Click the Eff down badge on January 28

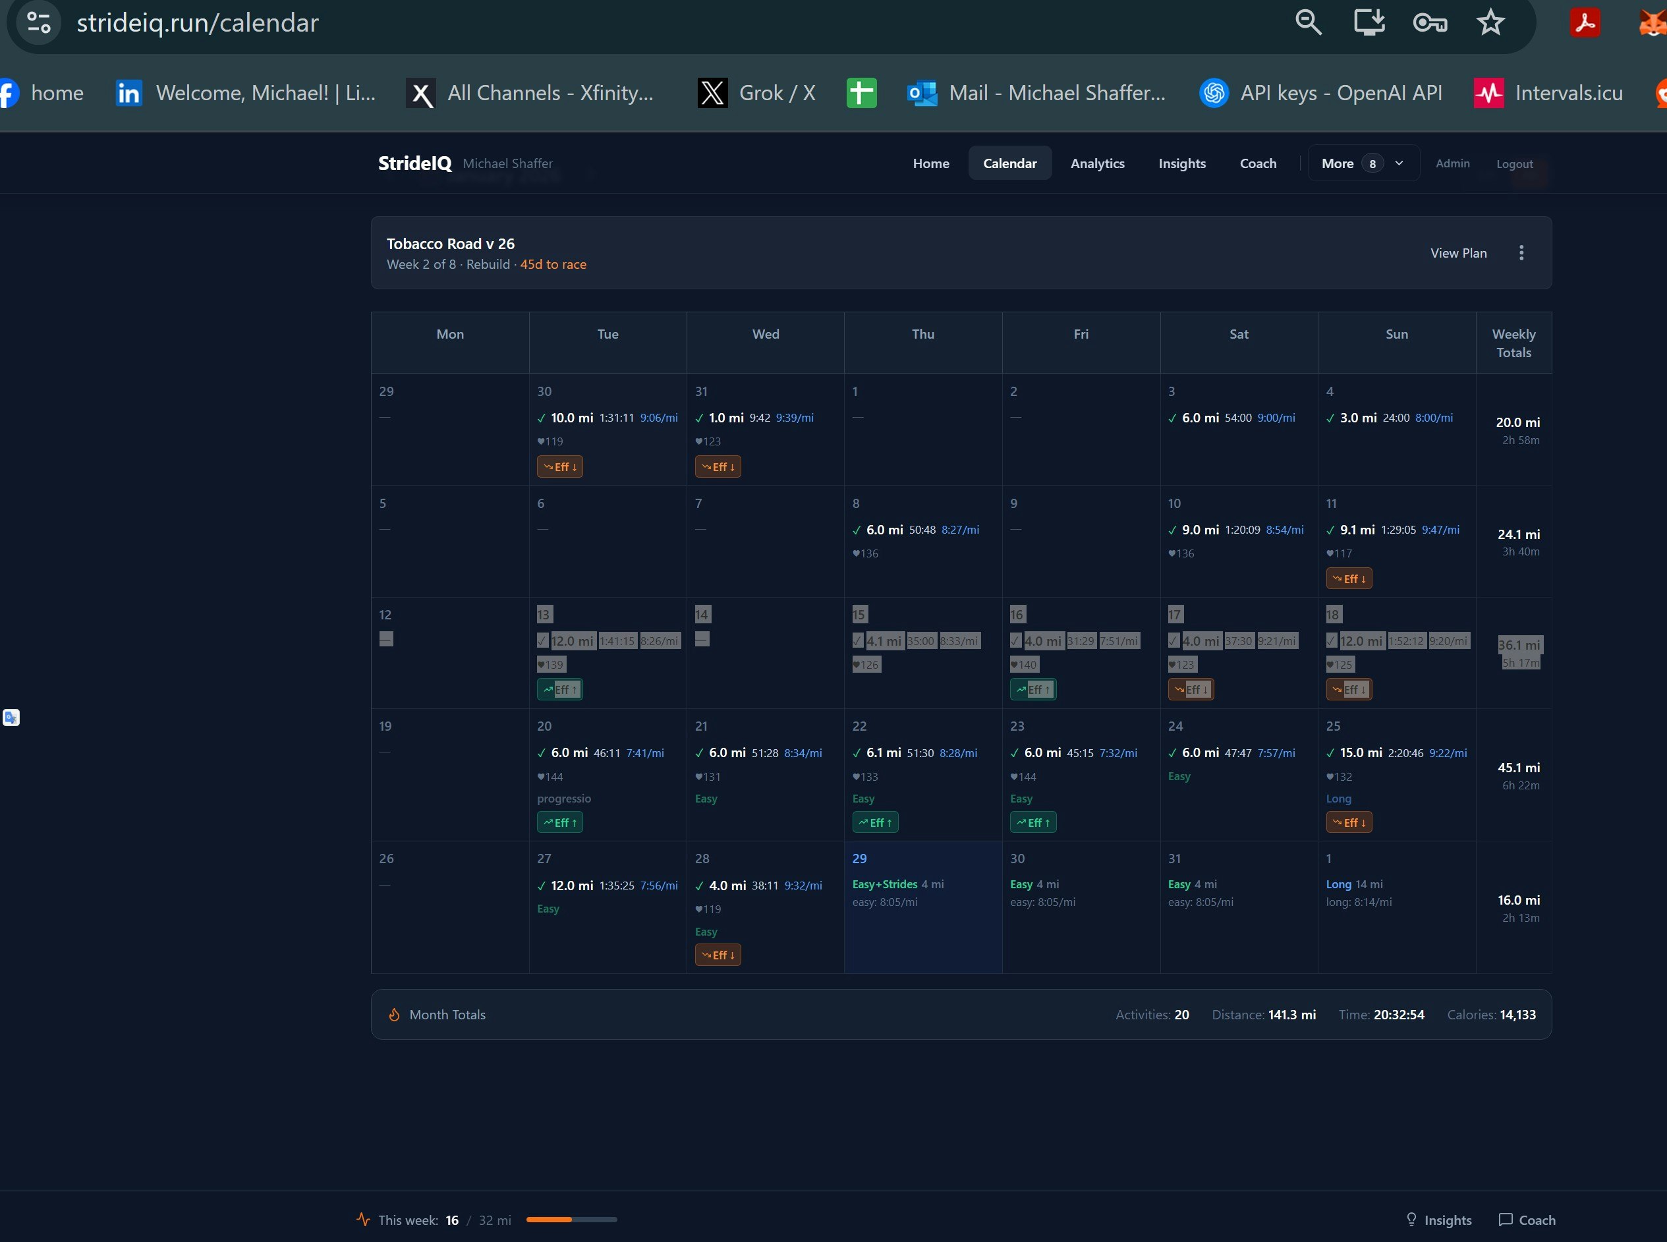coord(718,955)
